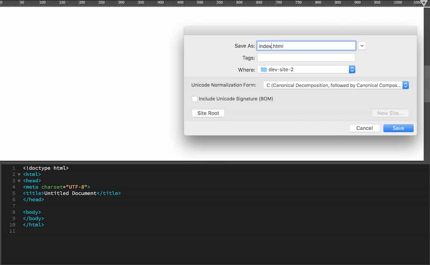Image resolution: width=430 pixels, height=265 pixels.
Task: Click the Save button in the dialog
Action: pyautogui.click(x=398, y=128)
